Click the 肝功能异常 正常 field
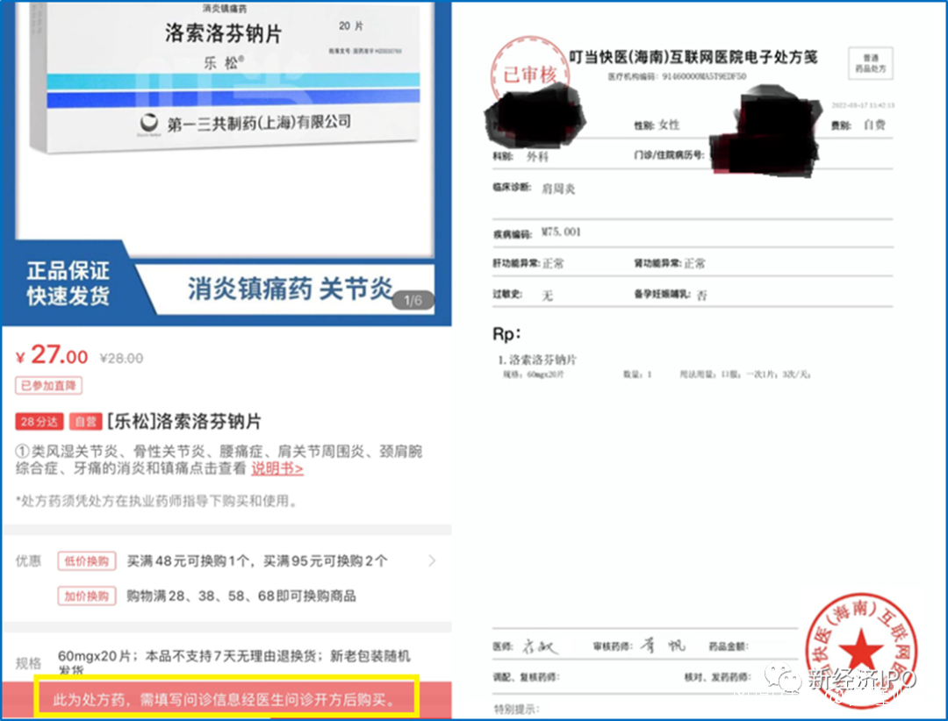Image resolution: width=948 pixels, height=721 pixels. point(528,263)
